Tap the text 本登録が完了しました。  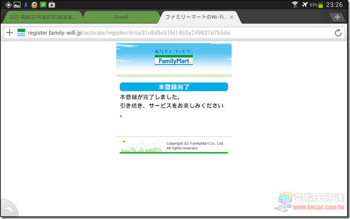(150, 97)
